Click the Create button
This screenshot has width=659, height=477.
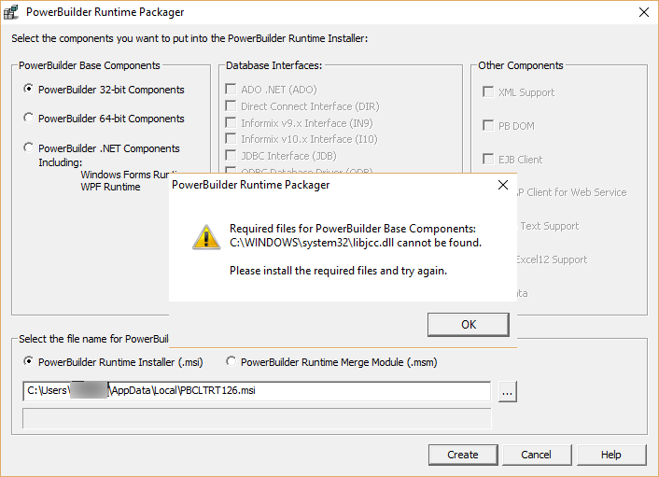tap(463, 455)
